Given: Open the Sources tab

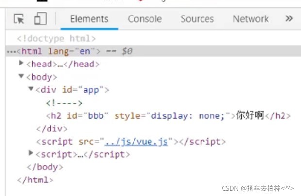Looking at the screenshot, I should 197,19.
